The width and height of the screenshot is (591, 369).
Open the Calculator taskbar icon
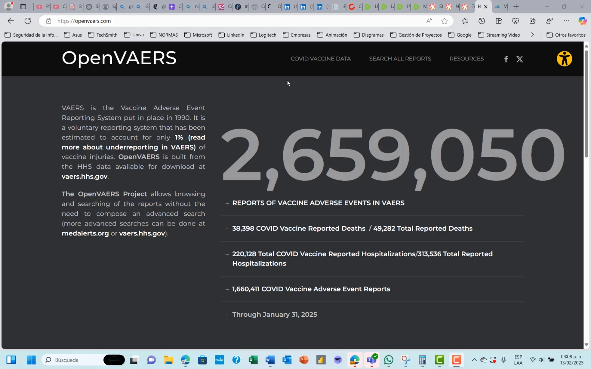click(x=422, y=360)
